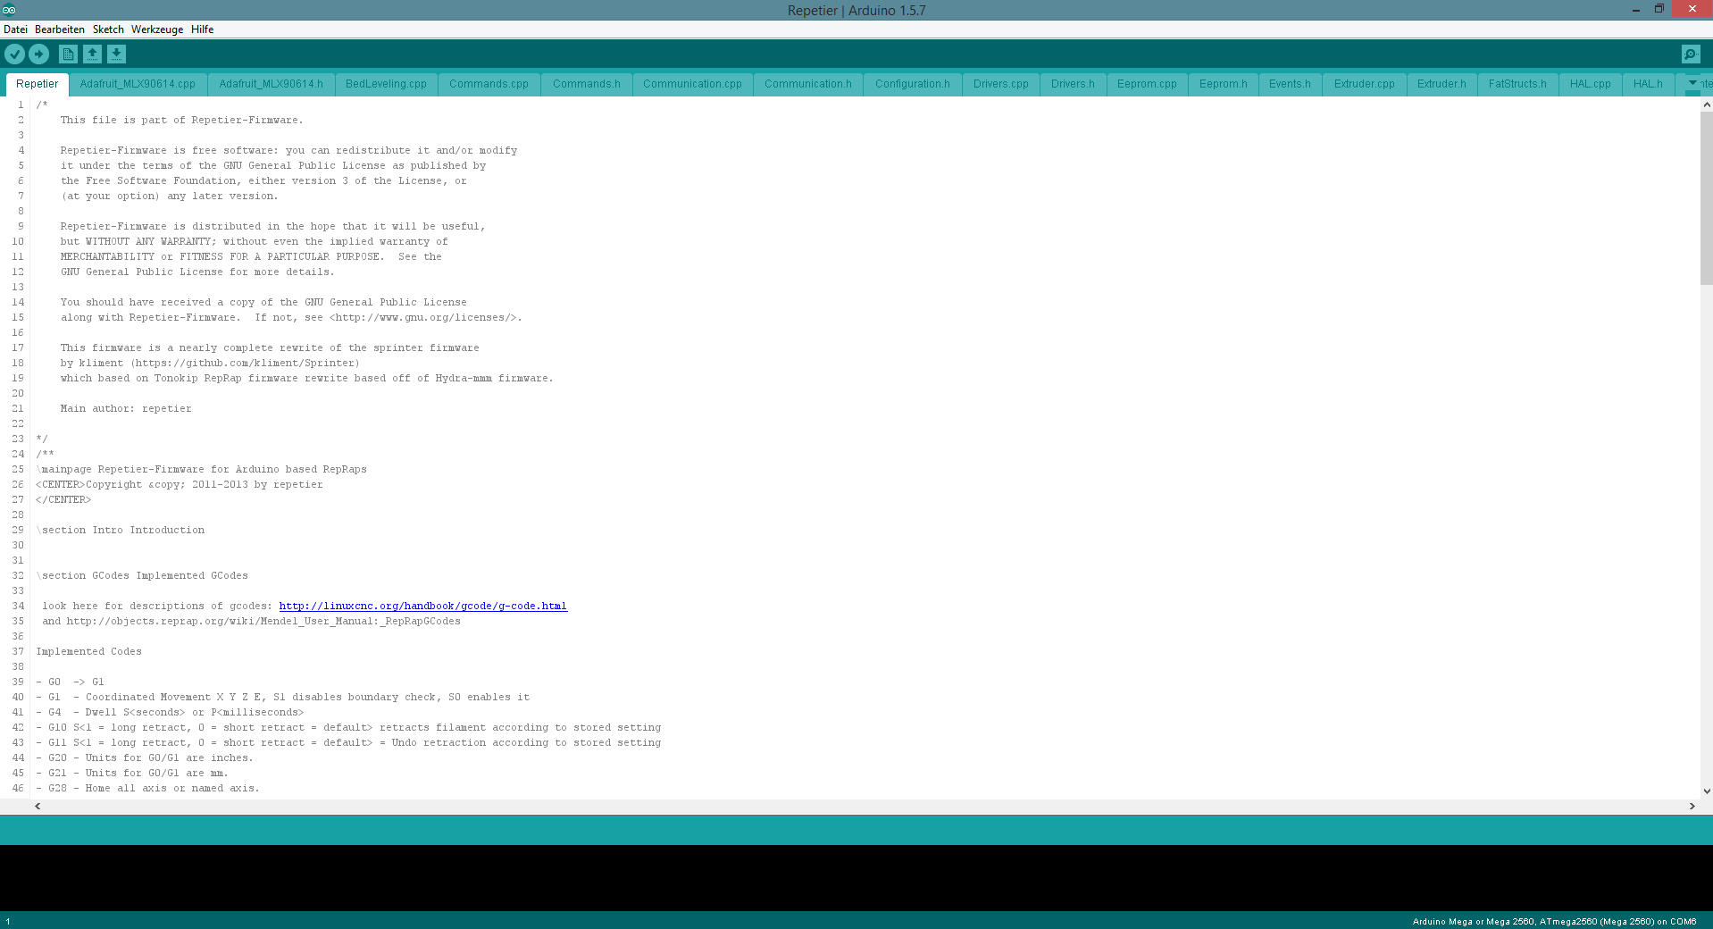Click the horizontal scrollbar left arrow
Viewport: 1713px width, 929px height.
[38, 806]
